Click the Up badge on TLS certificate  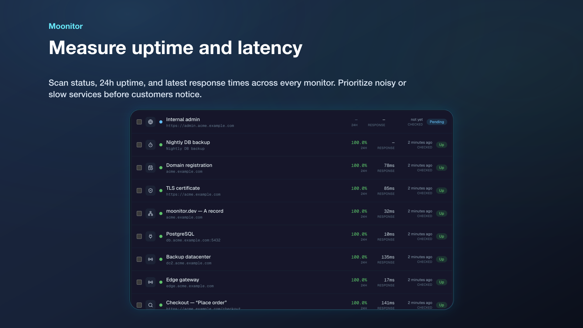[442, 191]
